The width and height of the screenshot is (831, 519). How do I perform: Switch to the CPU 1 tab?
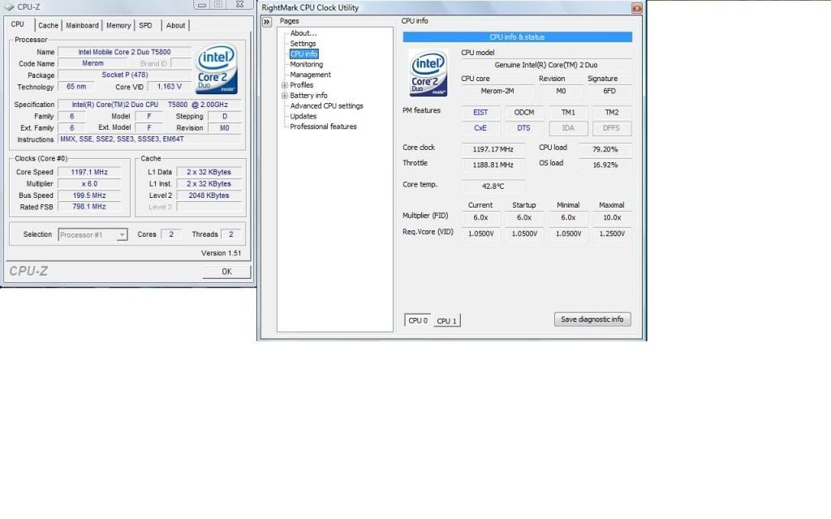pyautogui.click(x=446, y=321)
